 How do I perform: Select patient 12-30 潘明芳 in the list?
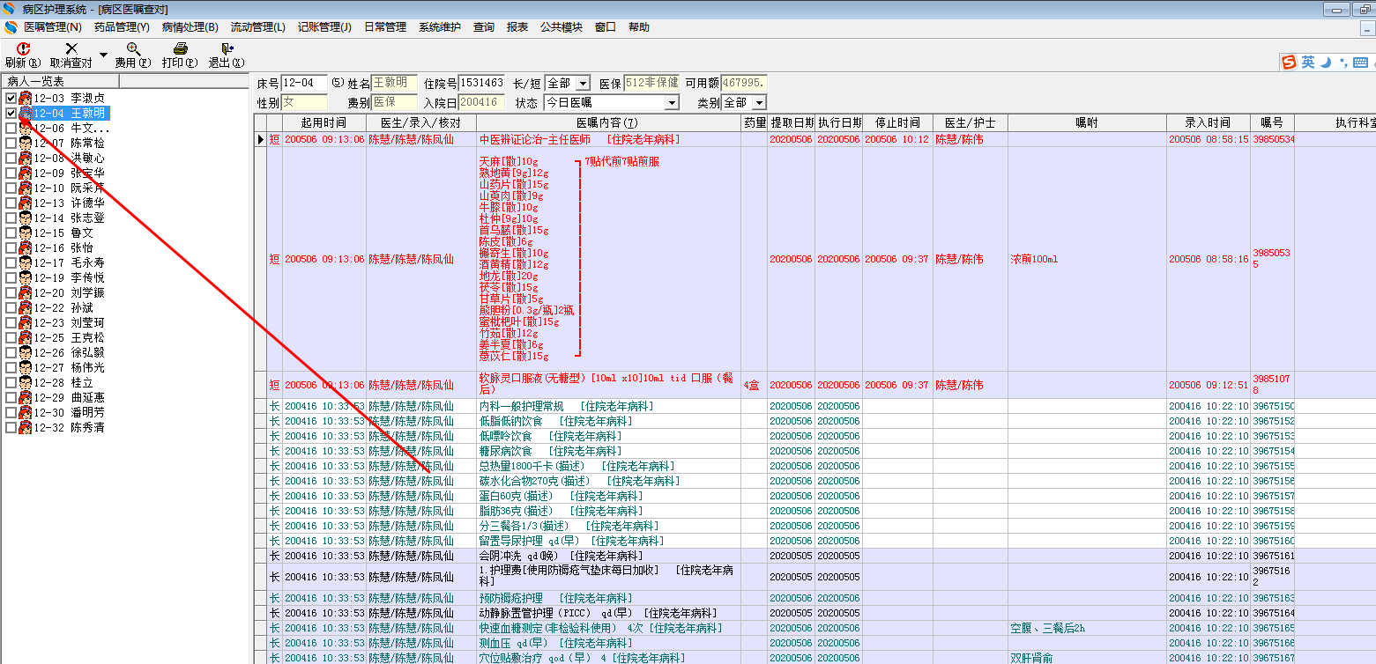click(x=69, y=412)
